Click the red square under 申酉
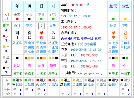Image resolution: width=134 pixels, height=98 pixels. pos(17,19)
